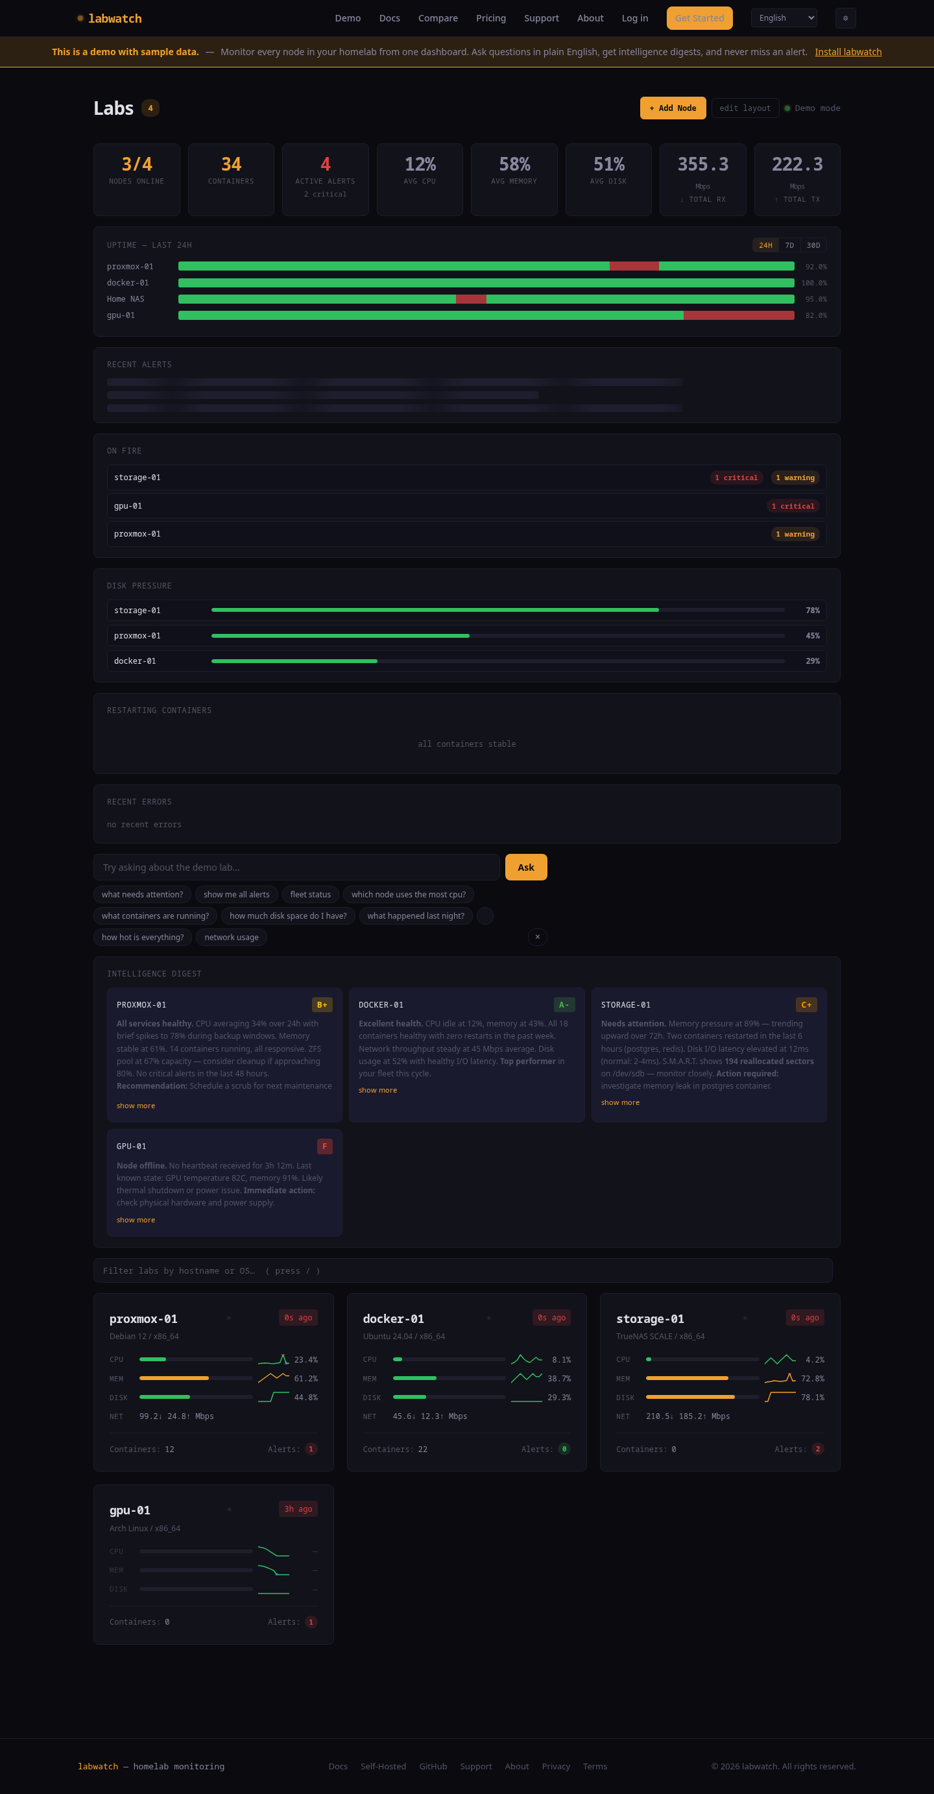This screenshot has width=934, height=1794.
Task: Go to the Compare page
Action: pyautogui.click(x=438, y=18)
